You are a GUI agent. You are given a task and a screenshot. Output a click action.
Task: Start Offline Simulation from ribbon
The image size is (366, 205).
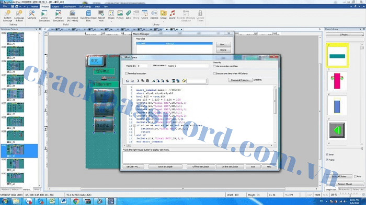(x=59, y=16)
